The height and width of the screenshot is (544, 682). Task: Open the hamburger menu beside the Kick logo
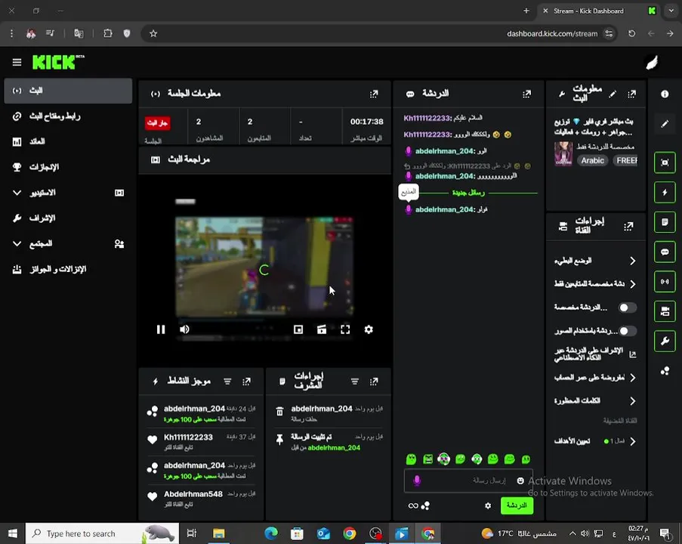point(17,63)
